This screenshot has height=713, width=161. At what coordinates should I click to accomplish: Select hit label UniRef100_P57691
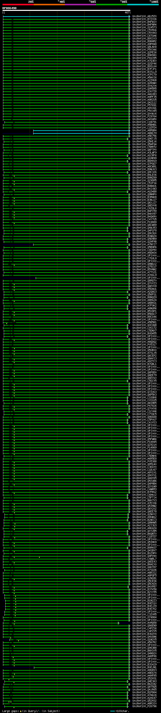click(144, 105)
